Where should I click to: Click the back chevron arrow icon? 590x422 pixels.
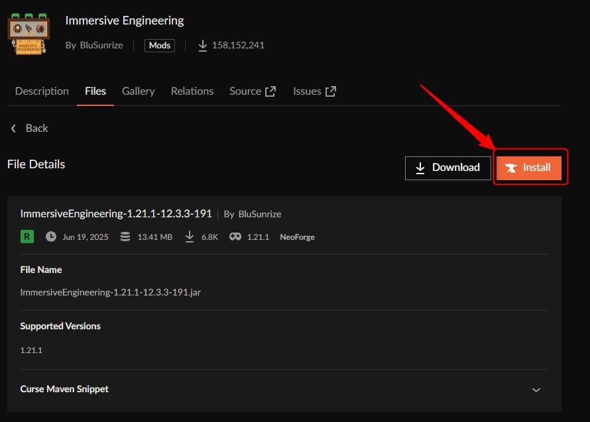[13, 129]
